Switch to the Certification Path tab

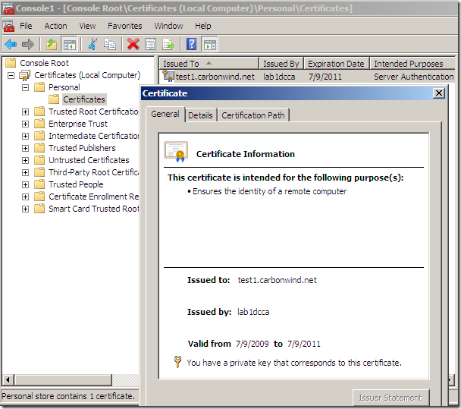(253, 115)
